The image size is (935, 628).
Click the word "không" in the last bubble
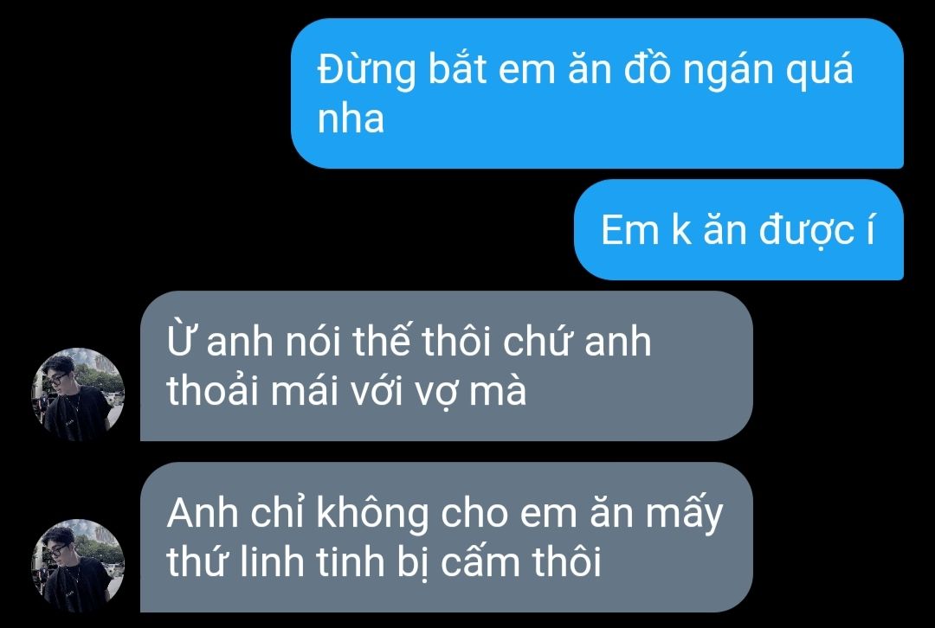tap(372, 514)
